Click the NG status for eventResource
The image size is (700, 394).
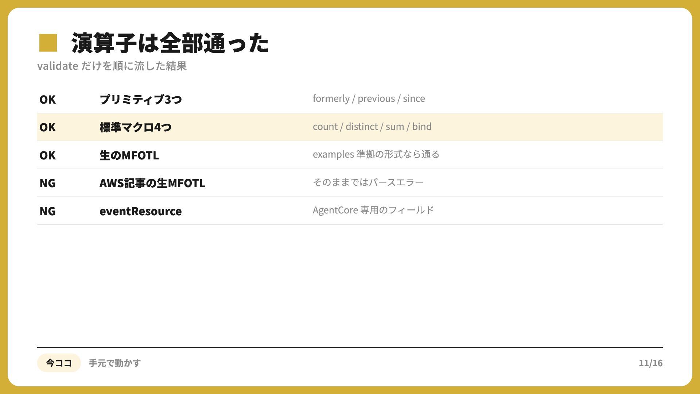[47, 211]
